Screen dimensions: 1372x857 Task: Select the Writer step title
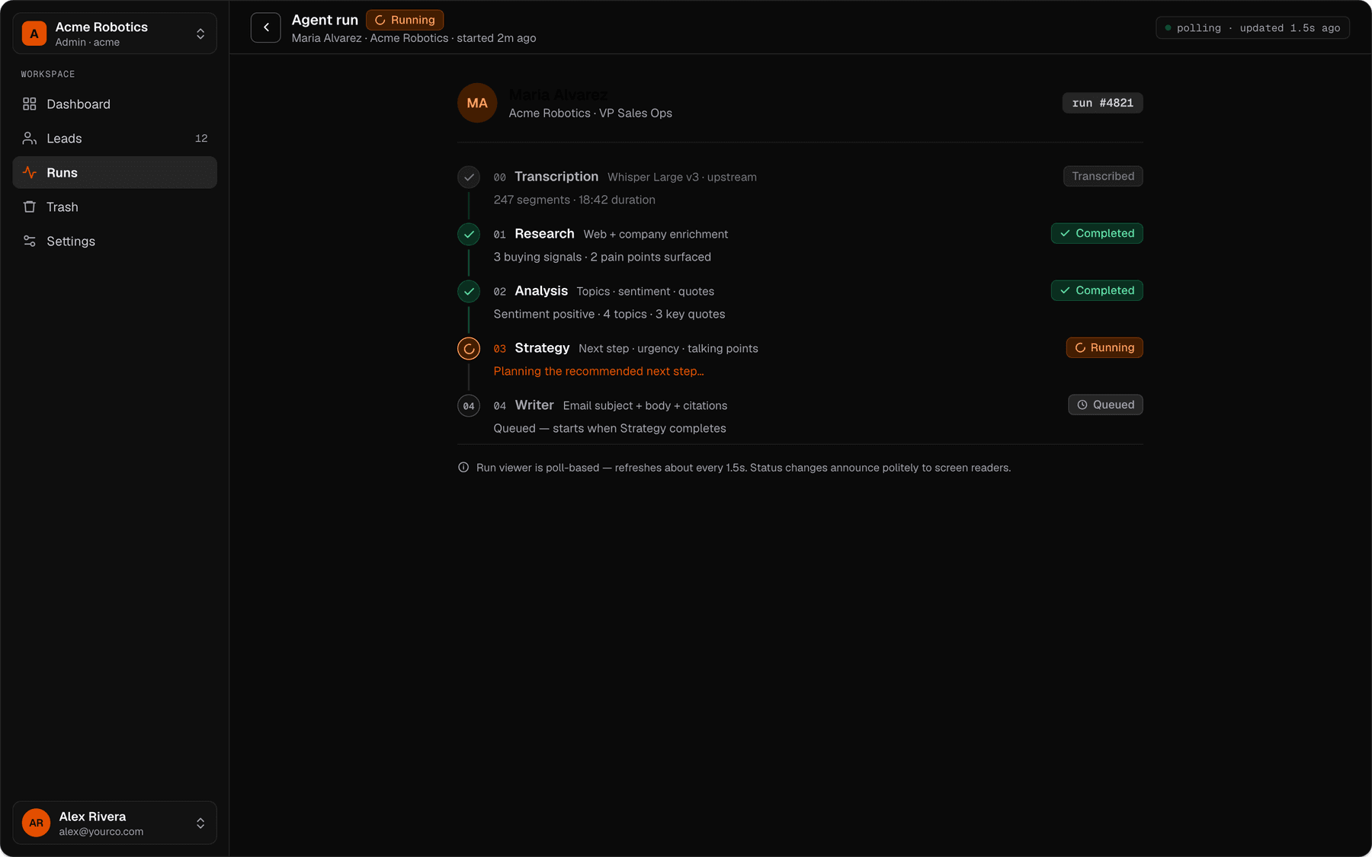[534, 405]
